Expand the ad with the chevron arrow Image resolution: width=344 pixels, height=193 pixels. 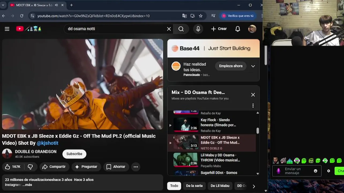click(253, 66)
